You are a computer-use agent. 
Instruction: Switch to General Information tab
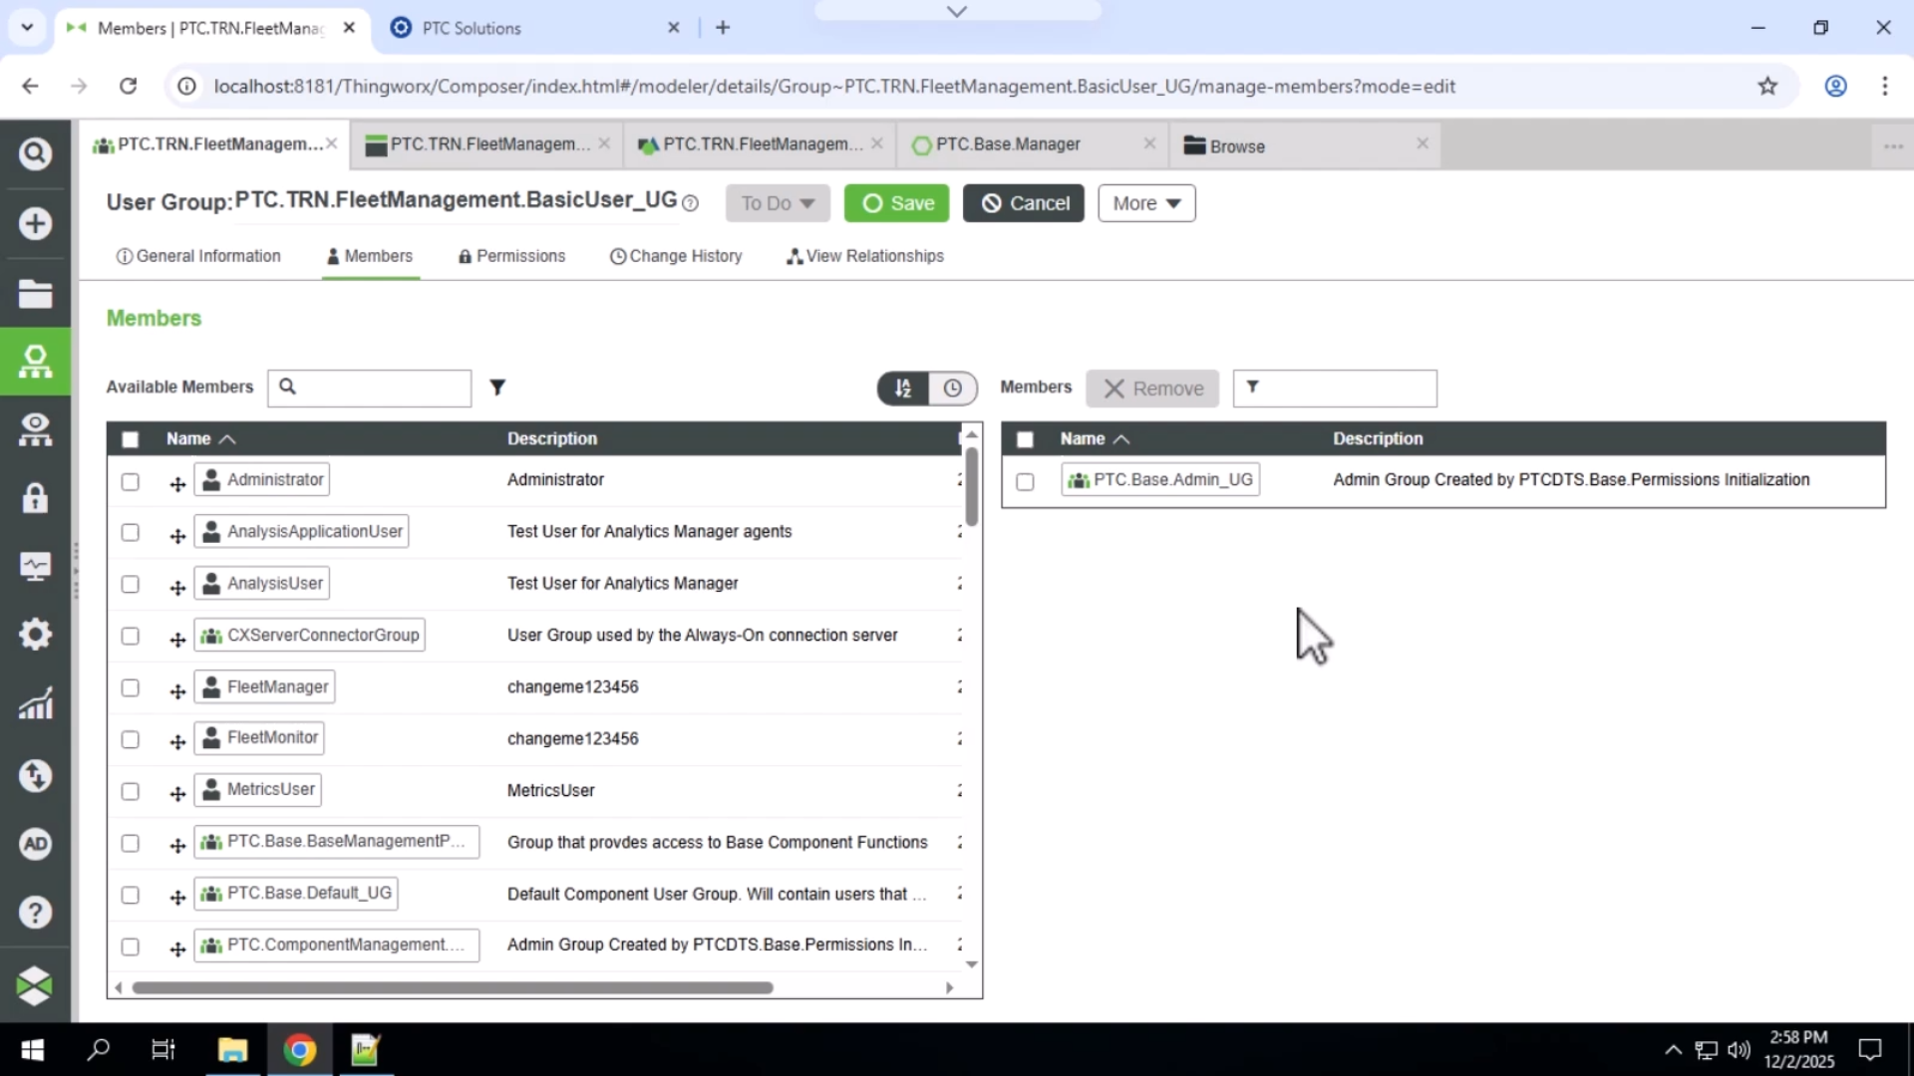pos(198,256)
